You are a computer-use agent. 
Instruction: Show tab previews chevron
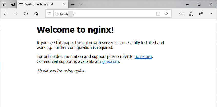coord(81,4)
